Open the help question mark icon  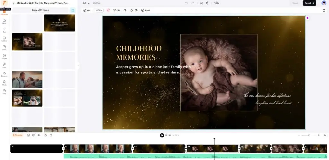(x=208, y=3)
